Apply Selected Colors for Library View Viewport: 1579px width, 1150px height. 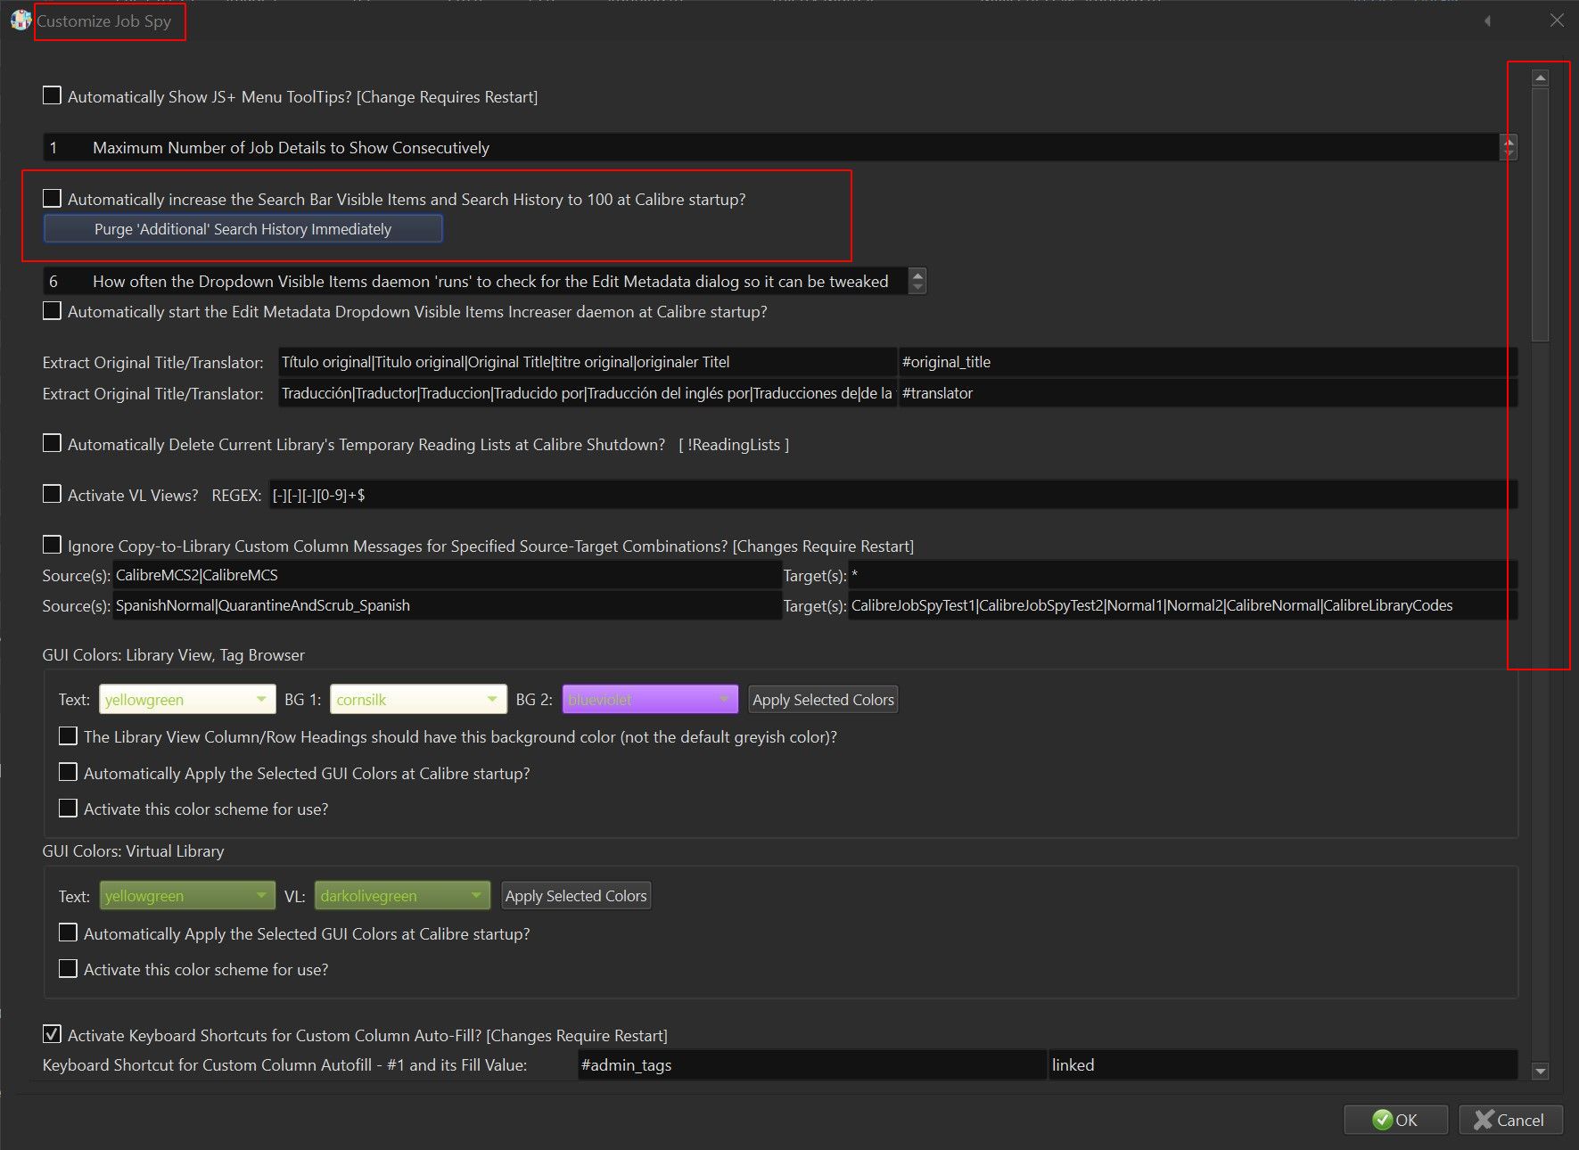tap(823, 700)
